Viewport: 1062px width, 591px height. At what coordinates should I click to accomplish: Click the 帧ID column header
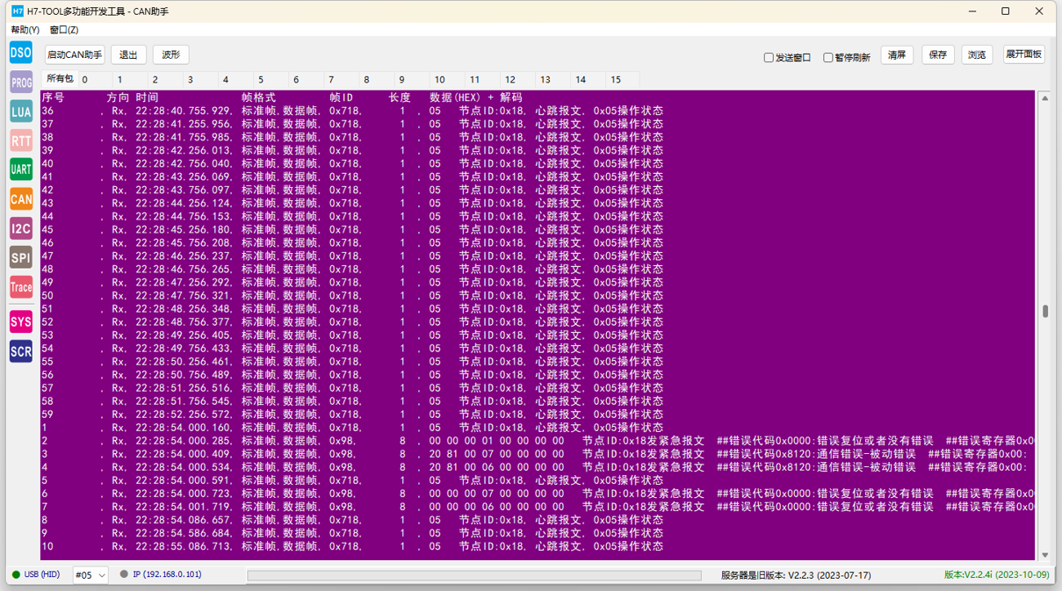point(341,97)
